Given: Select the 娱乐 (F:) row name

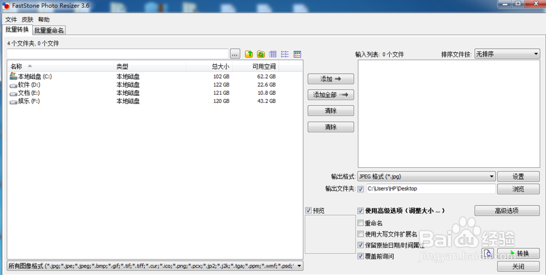Looking at the screenshot, I should (29, 101).
